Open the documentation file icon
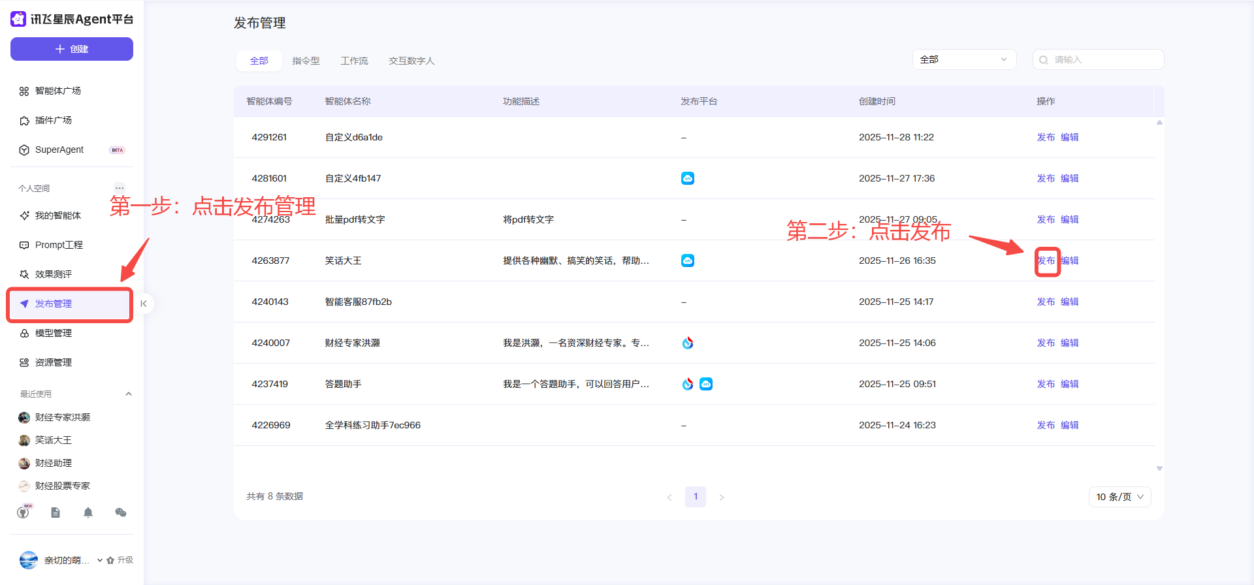Viewport: 1254px width, 585px height. click(56, 513)
